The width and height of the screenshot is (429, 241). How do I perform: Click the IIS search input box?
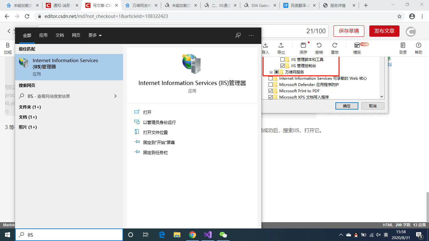point(69,234)
